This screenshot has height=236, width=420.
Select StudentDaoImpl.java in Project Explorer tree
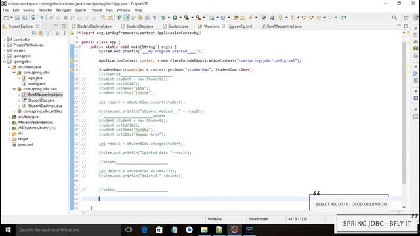(45, 106)
